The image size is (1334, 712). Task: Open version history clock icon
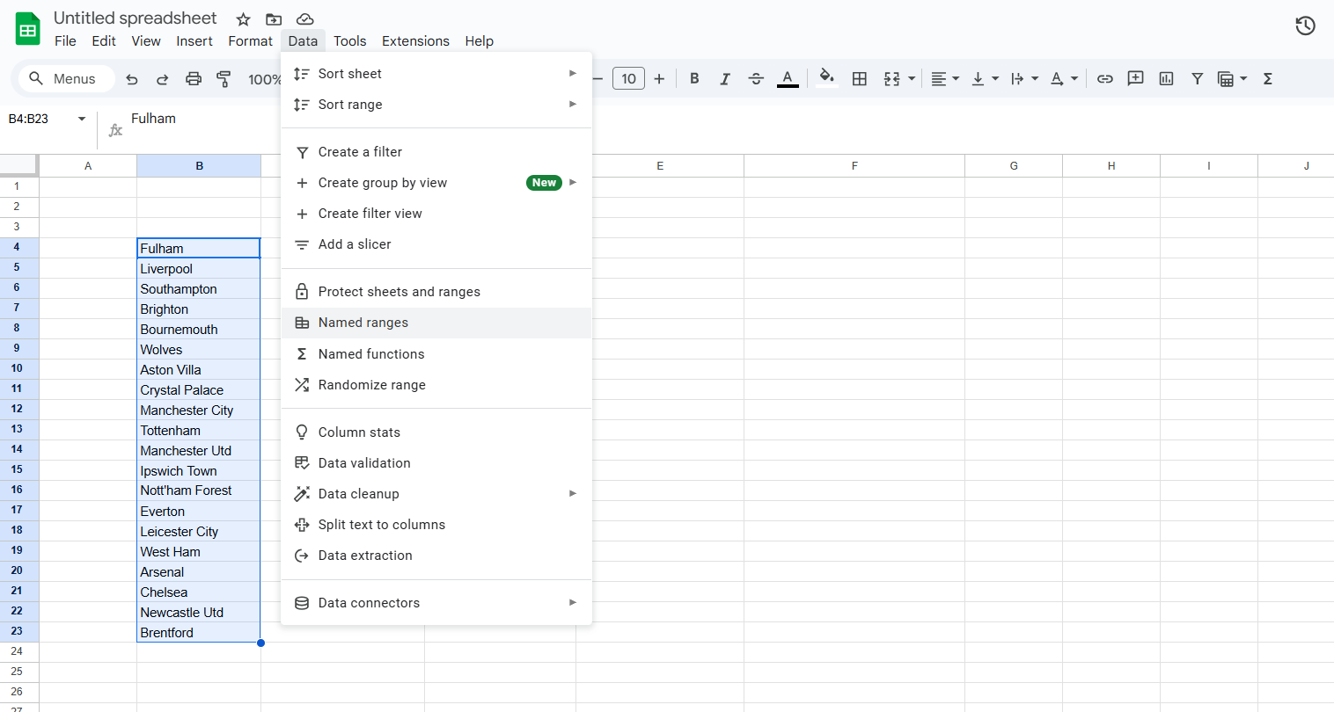pos(1306,26)
